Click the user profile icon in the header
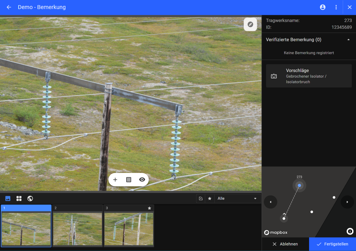Image resolution: width=356 pixels, height=251 pixels. [x=322, y=7]
